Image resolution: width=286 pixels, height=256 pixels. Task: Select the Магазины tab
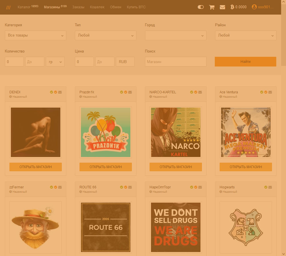pos(55,7)
